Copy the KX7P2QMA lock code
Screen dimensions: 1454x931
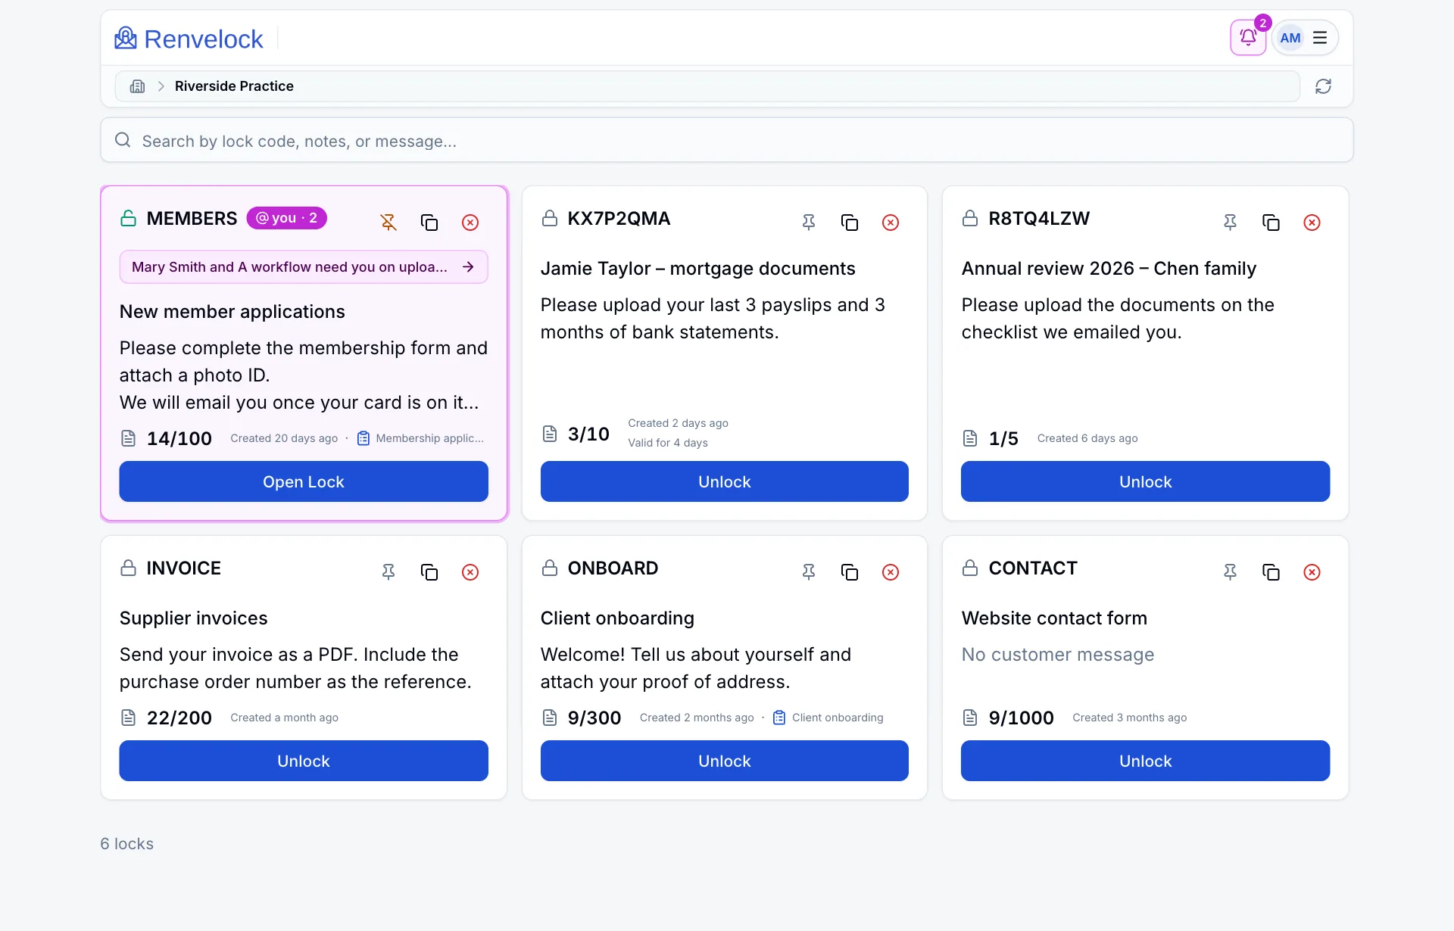click(x=850, y=223)
